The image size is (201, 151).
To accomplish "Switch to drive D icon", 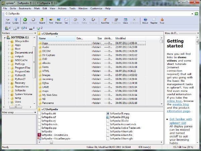I will (16, 28).
